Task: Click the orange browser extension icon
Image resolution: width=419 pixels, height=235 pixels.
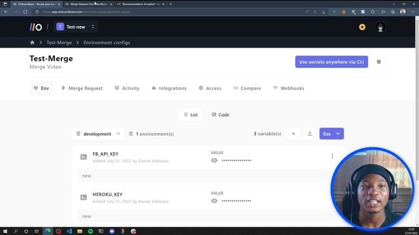Action: pos(344,12)
